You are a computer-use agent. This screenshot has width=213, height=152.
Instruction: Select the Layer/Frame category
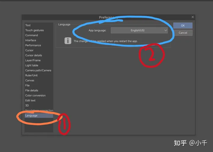(x=33, y=60)
